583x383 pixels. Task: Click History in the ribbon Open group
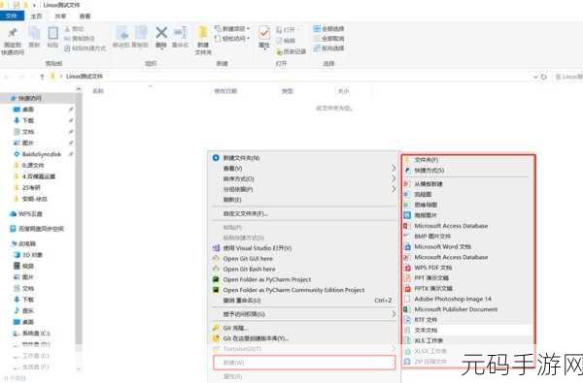pyautogui.click(x=291, y=51)
